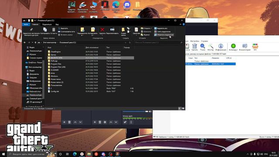Switch to the Главная (Home) ribbon tab

click(35, 24)
